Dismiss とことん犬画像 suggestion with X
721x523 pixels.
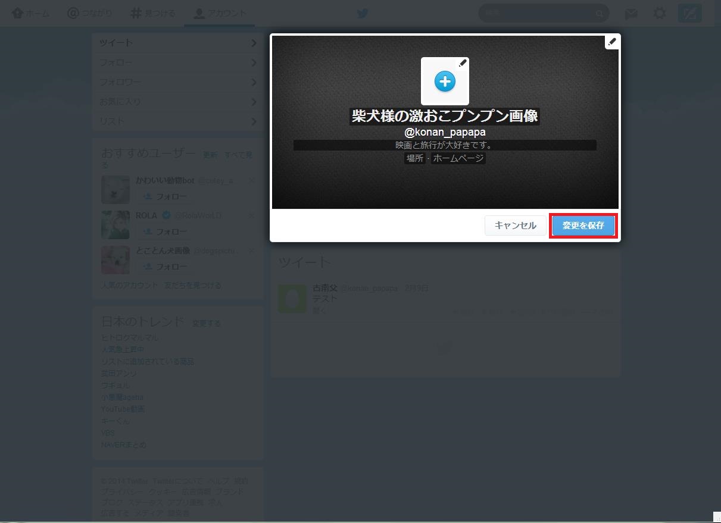pos(251,251)
